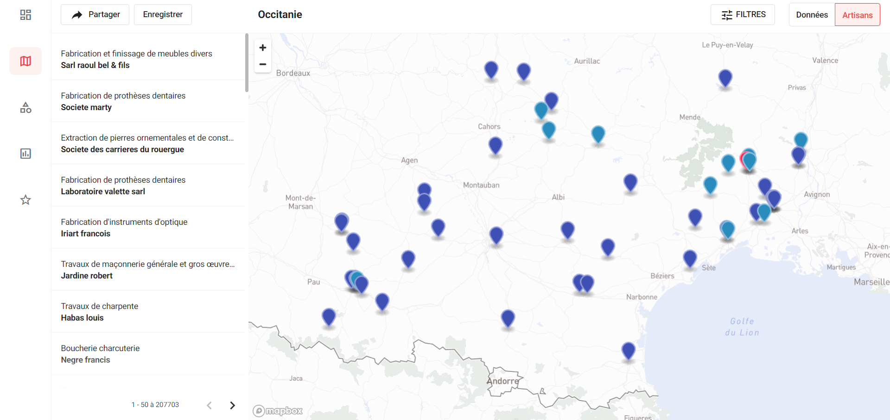Click the artisan list scrollbar
Image resolution: width=890 pixels, height=420 pixels.
[247, 62]
